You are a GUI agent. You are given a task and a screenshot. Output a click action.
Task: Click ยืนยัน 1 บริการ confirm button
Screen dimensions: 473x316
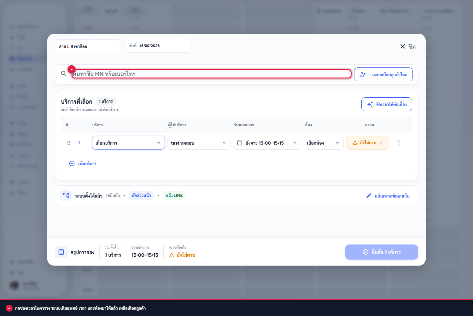[x=382, y=252]
